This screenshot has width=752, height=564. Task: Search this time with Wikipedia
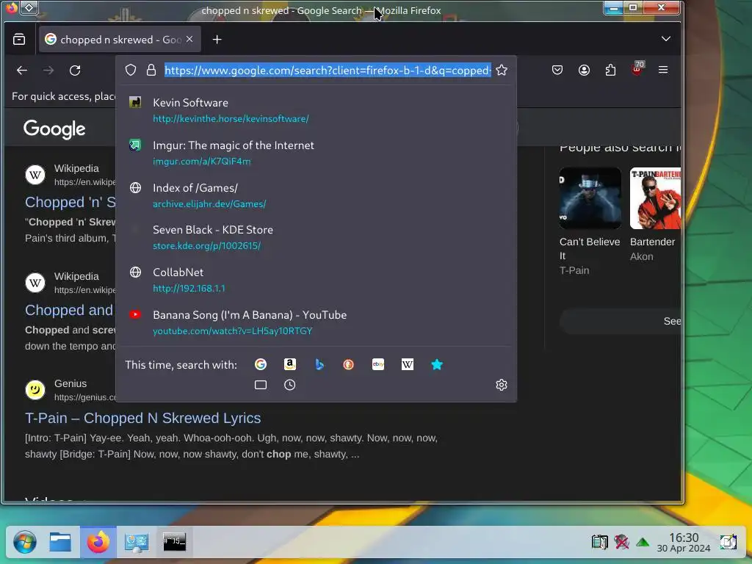[x=407, y=364]
